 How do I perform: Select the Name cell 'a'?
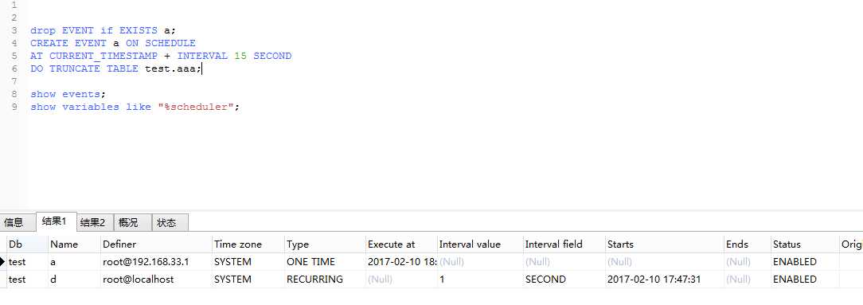74,261
